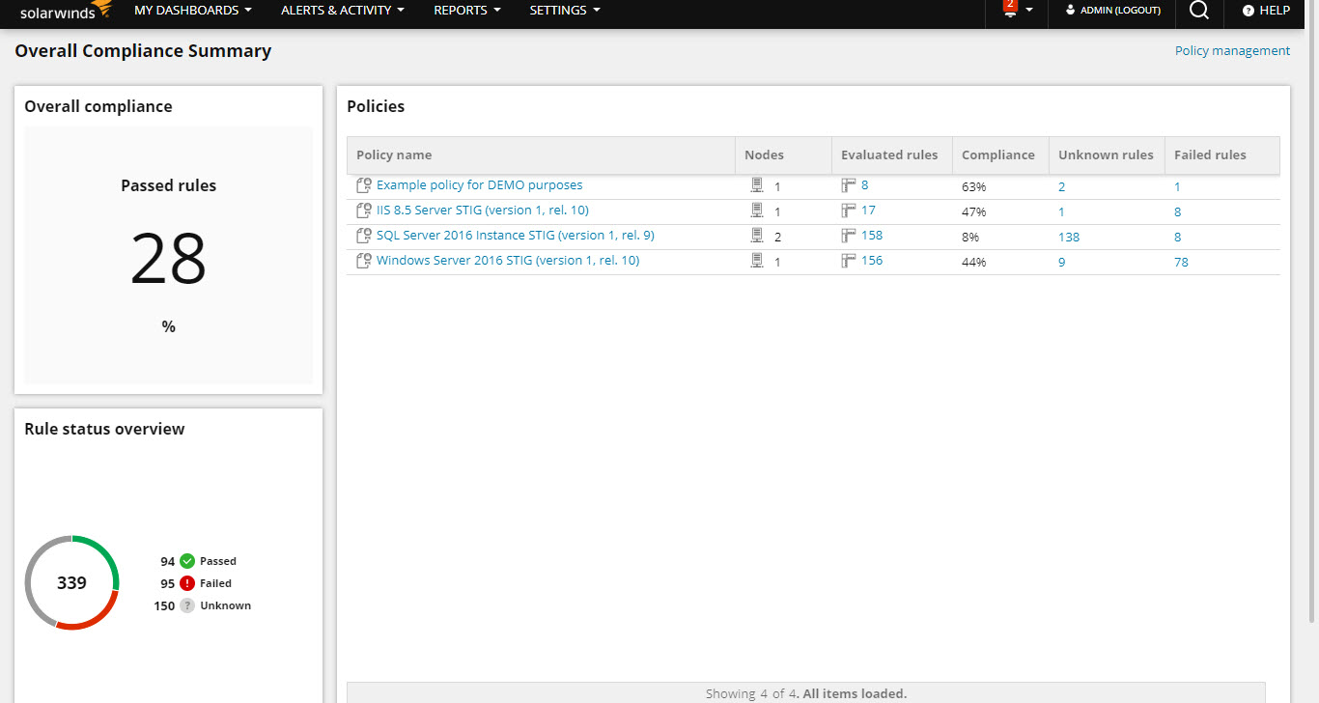Sort by Nodes column header

(783, 155)
